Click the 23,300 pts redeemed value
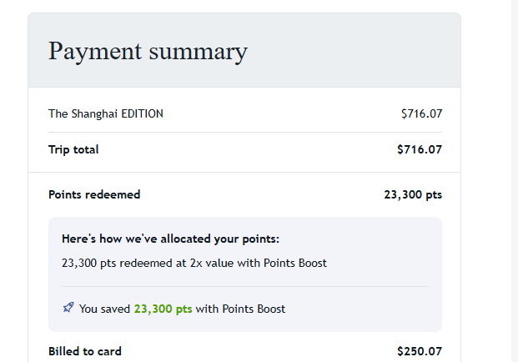Viewport: 518px width, 362px height. point(413,194)
